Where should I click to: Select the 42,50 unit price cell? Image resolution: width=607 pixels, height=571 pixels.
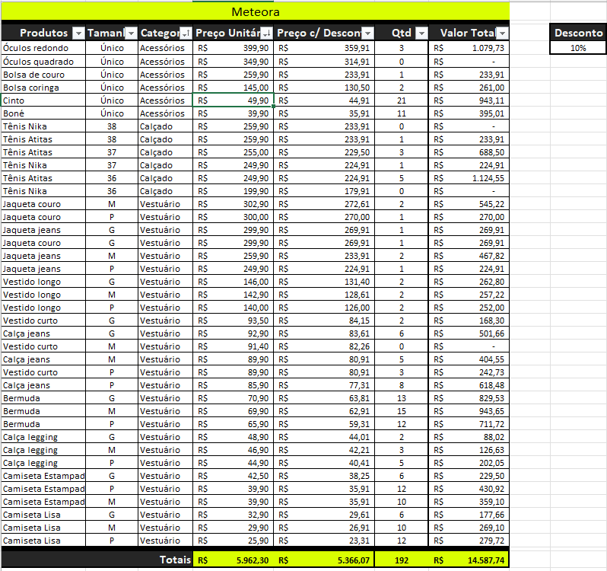233,476
